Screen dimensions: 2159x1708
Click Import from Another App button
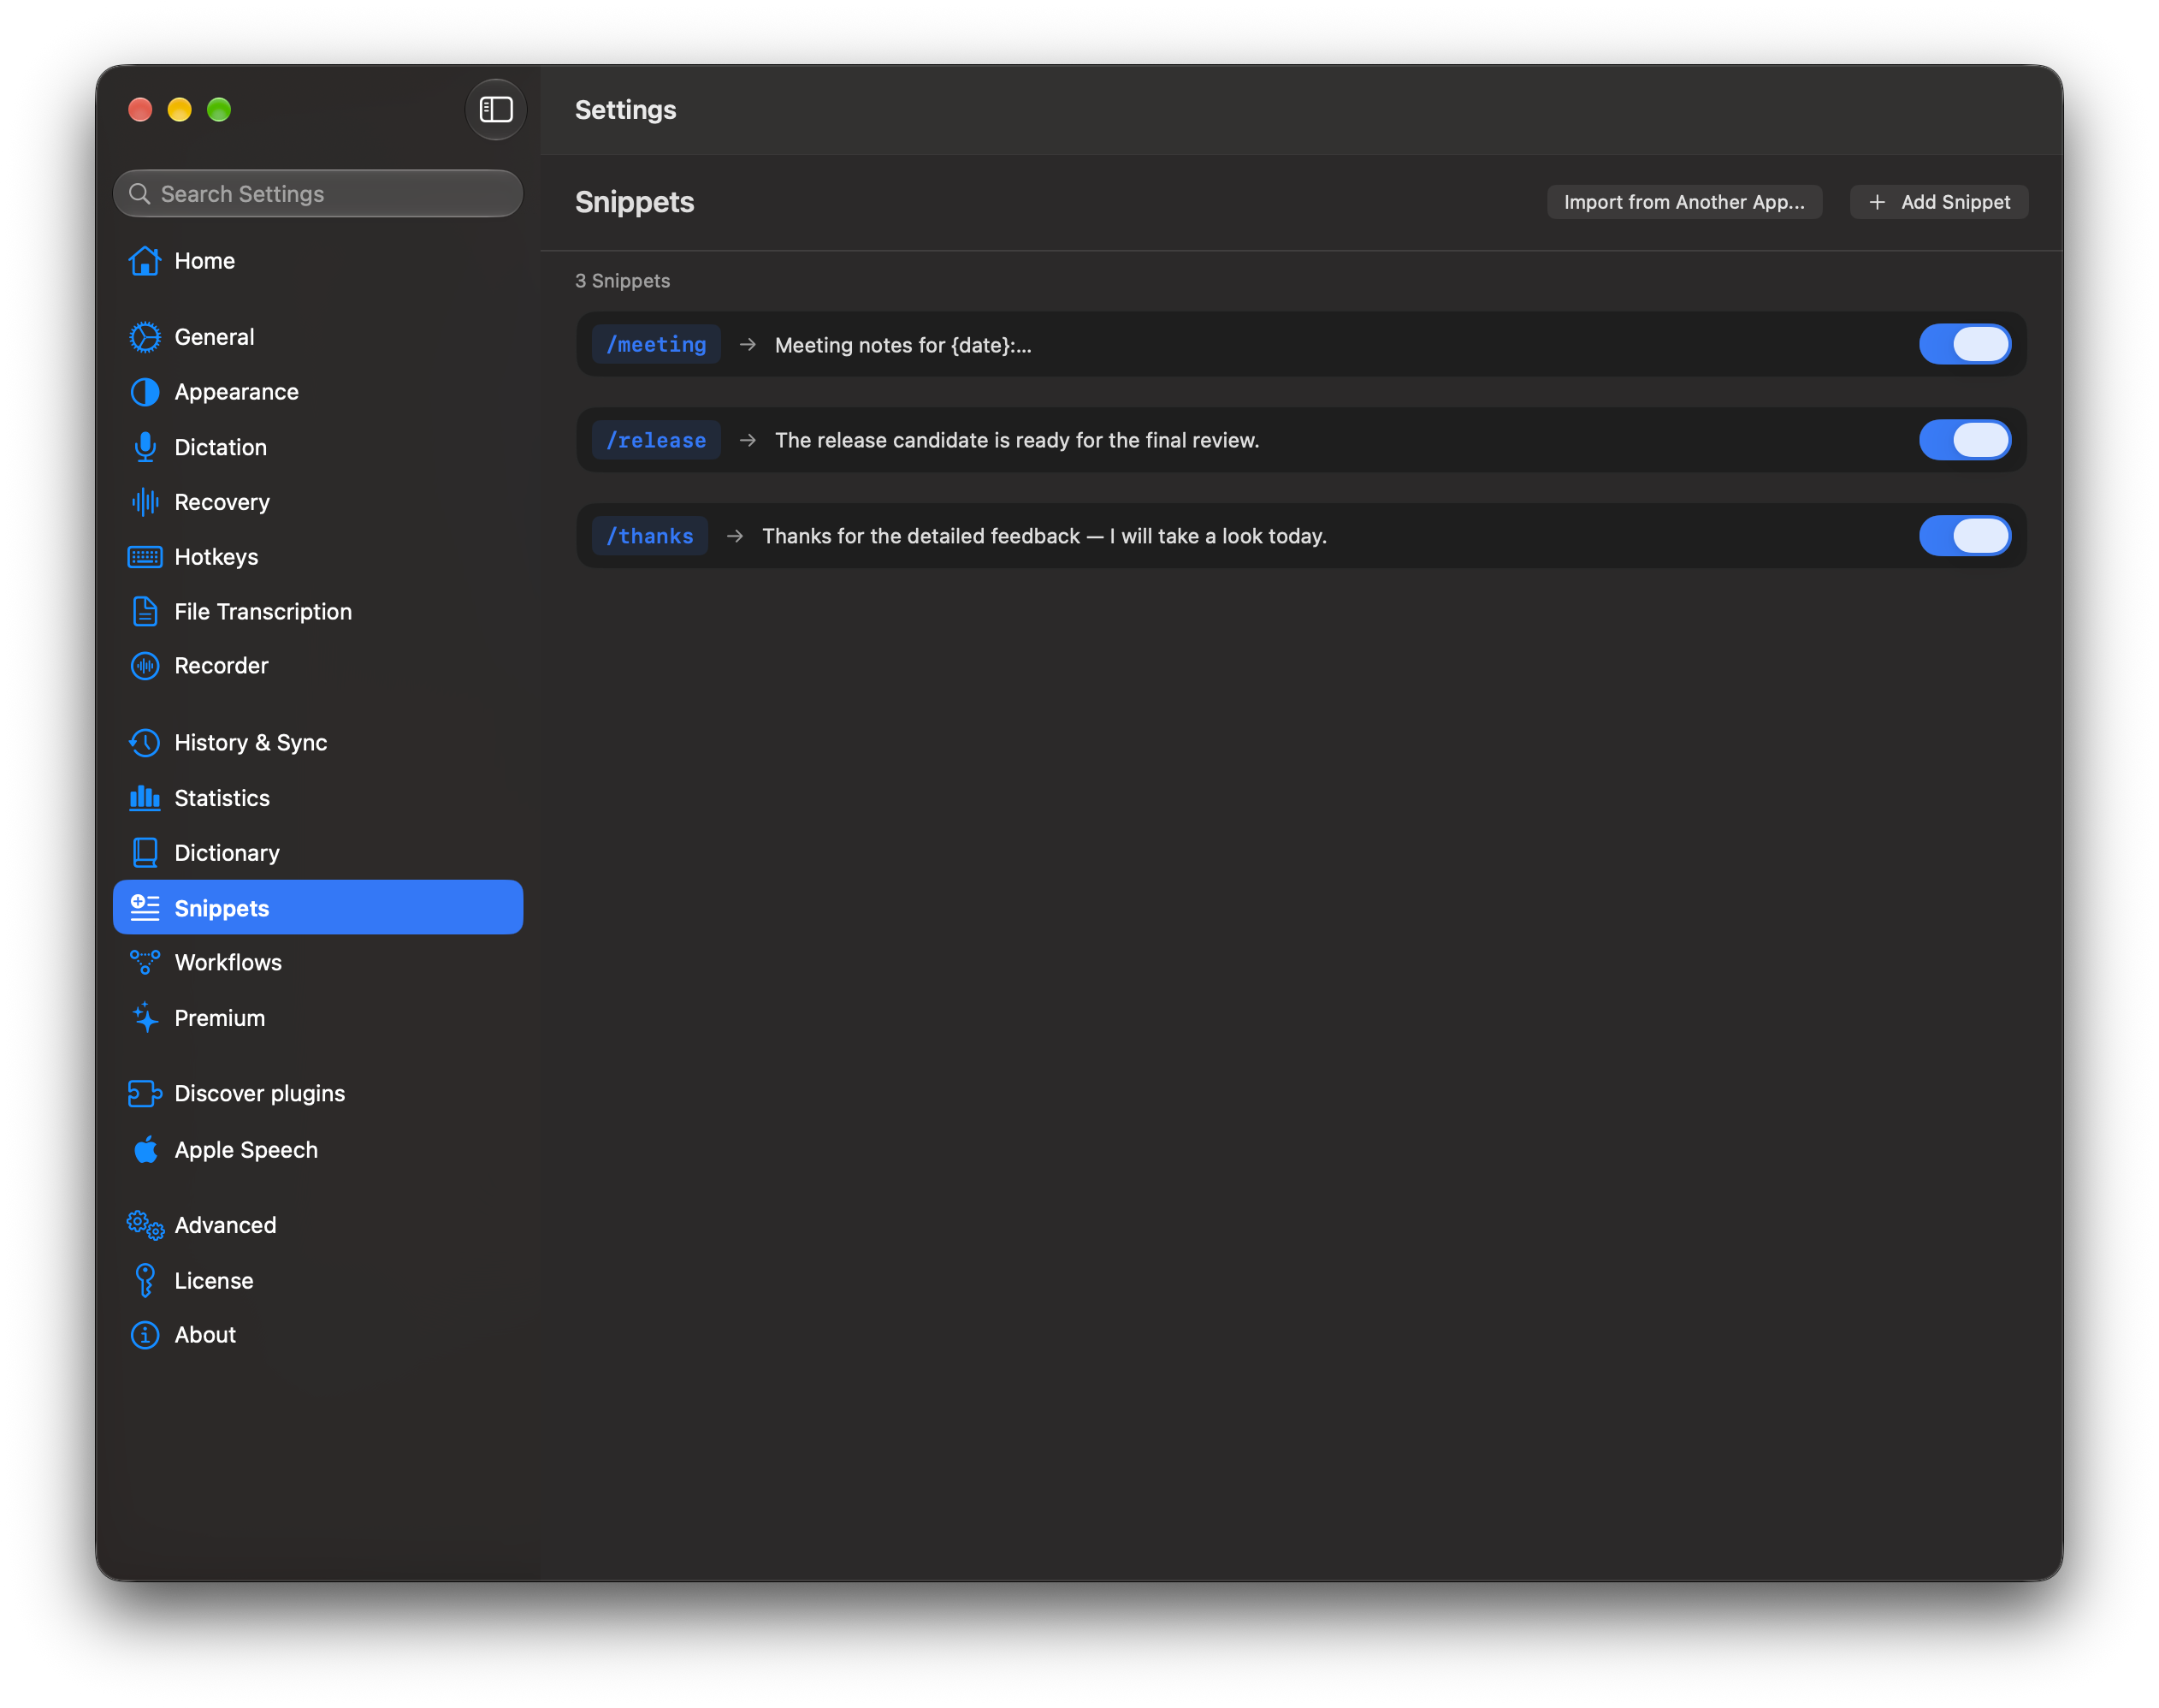(1684, 202)
